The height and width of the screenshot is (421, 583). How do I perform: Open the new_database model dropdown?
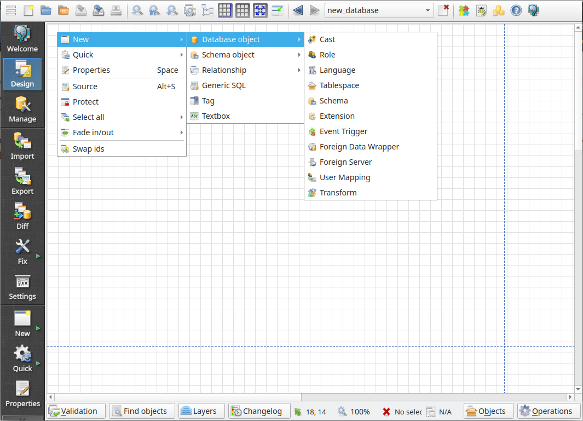coord(379,10)
